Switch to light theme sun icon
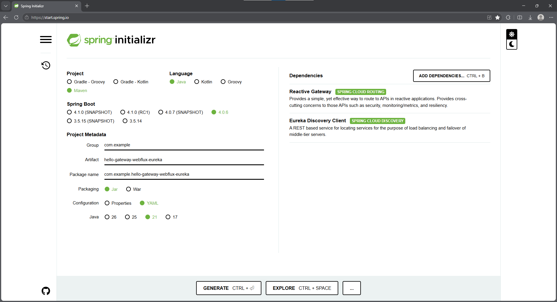 pyautogui.click(x=511, y=34)
